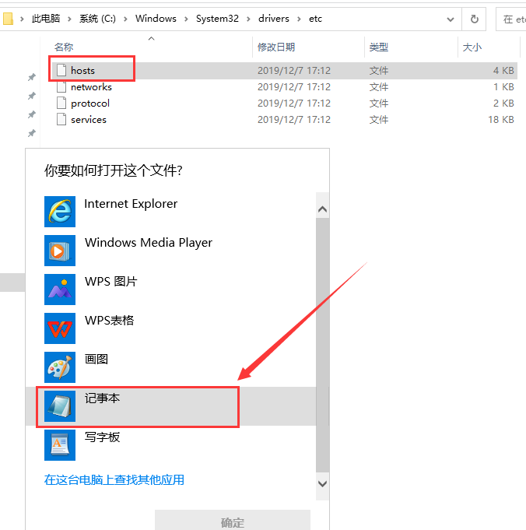Screen dimensions: 526x530
Task: Click the Internet Explorer app icon
Action: (60, 212)
